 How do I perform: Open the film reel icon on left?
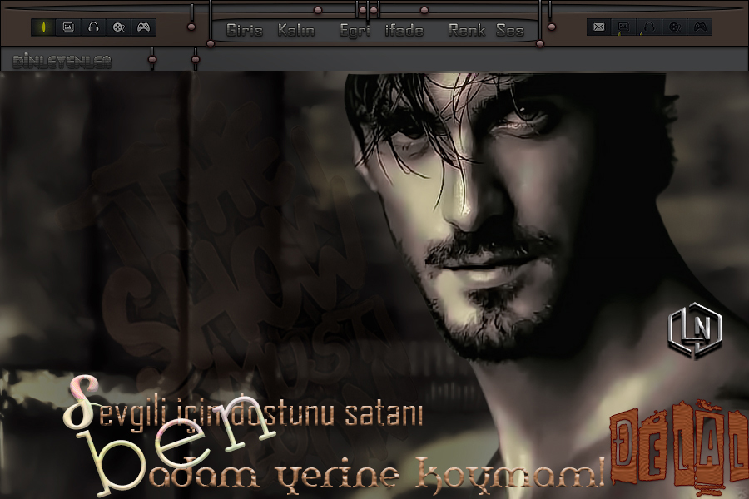(x=118, y=27)
